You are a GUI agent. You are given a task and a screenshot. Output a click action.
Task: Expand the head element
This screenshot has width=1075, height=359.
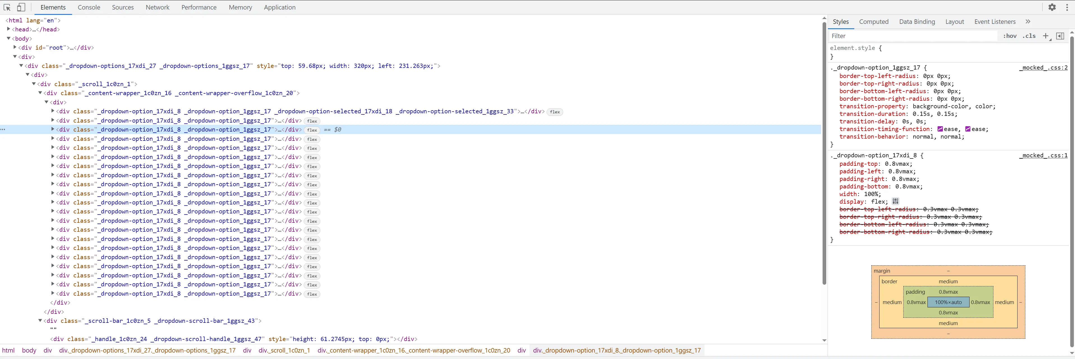pyautogui.click(x=8, y=29)
